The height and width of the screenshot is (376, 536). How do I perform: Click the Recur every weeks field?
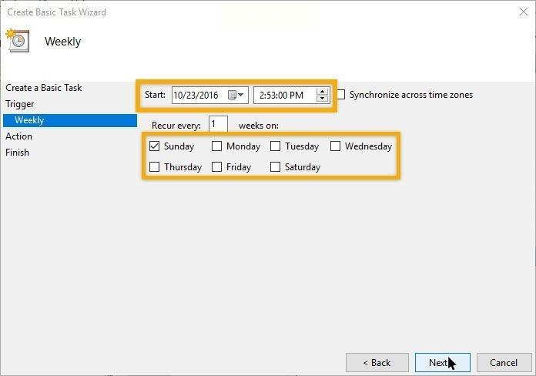218,124
